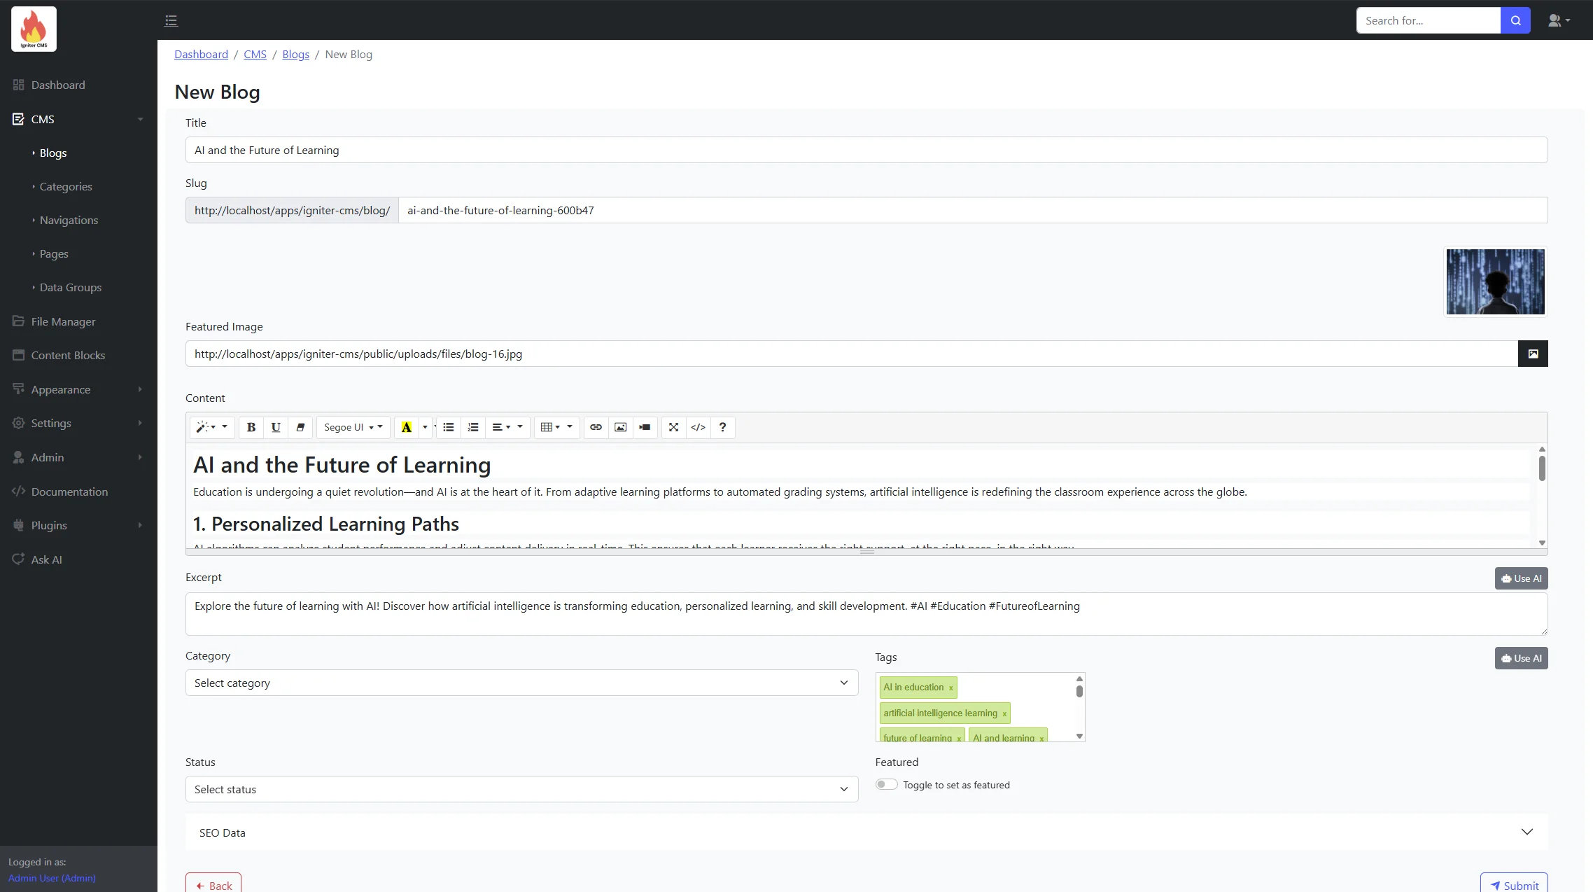Open the Select category dropdown

[521, 683]
